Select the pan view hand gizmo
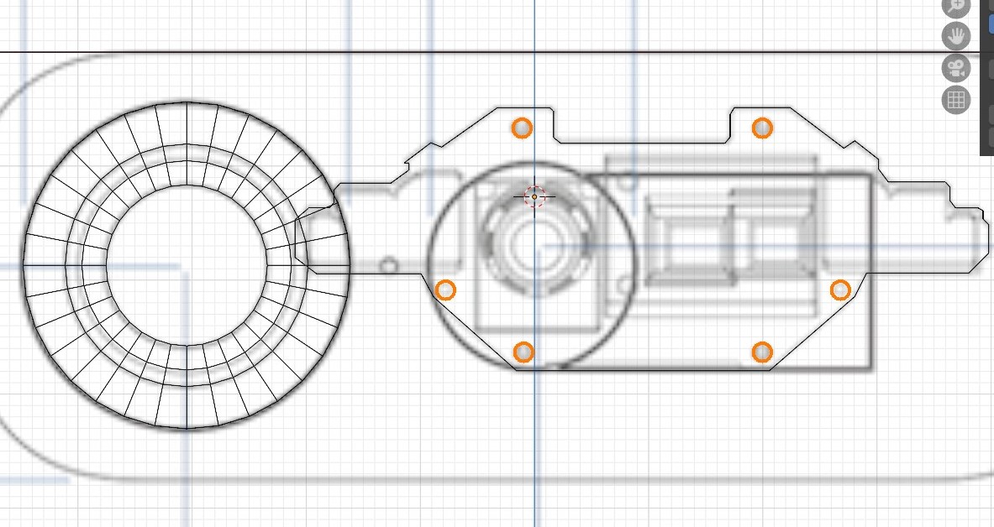The width and height of the screenshot is (994, 527). pyautogui.click(x=956, y=36)
